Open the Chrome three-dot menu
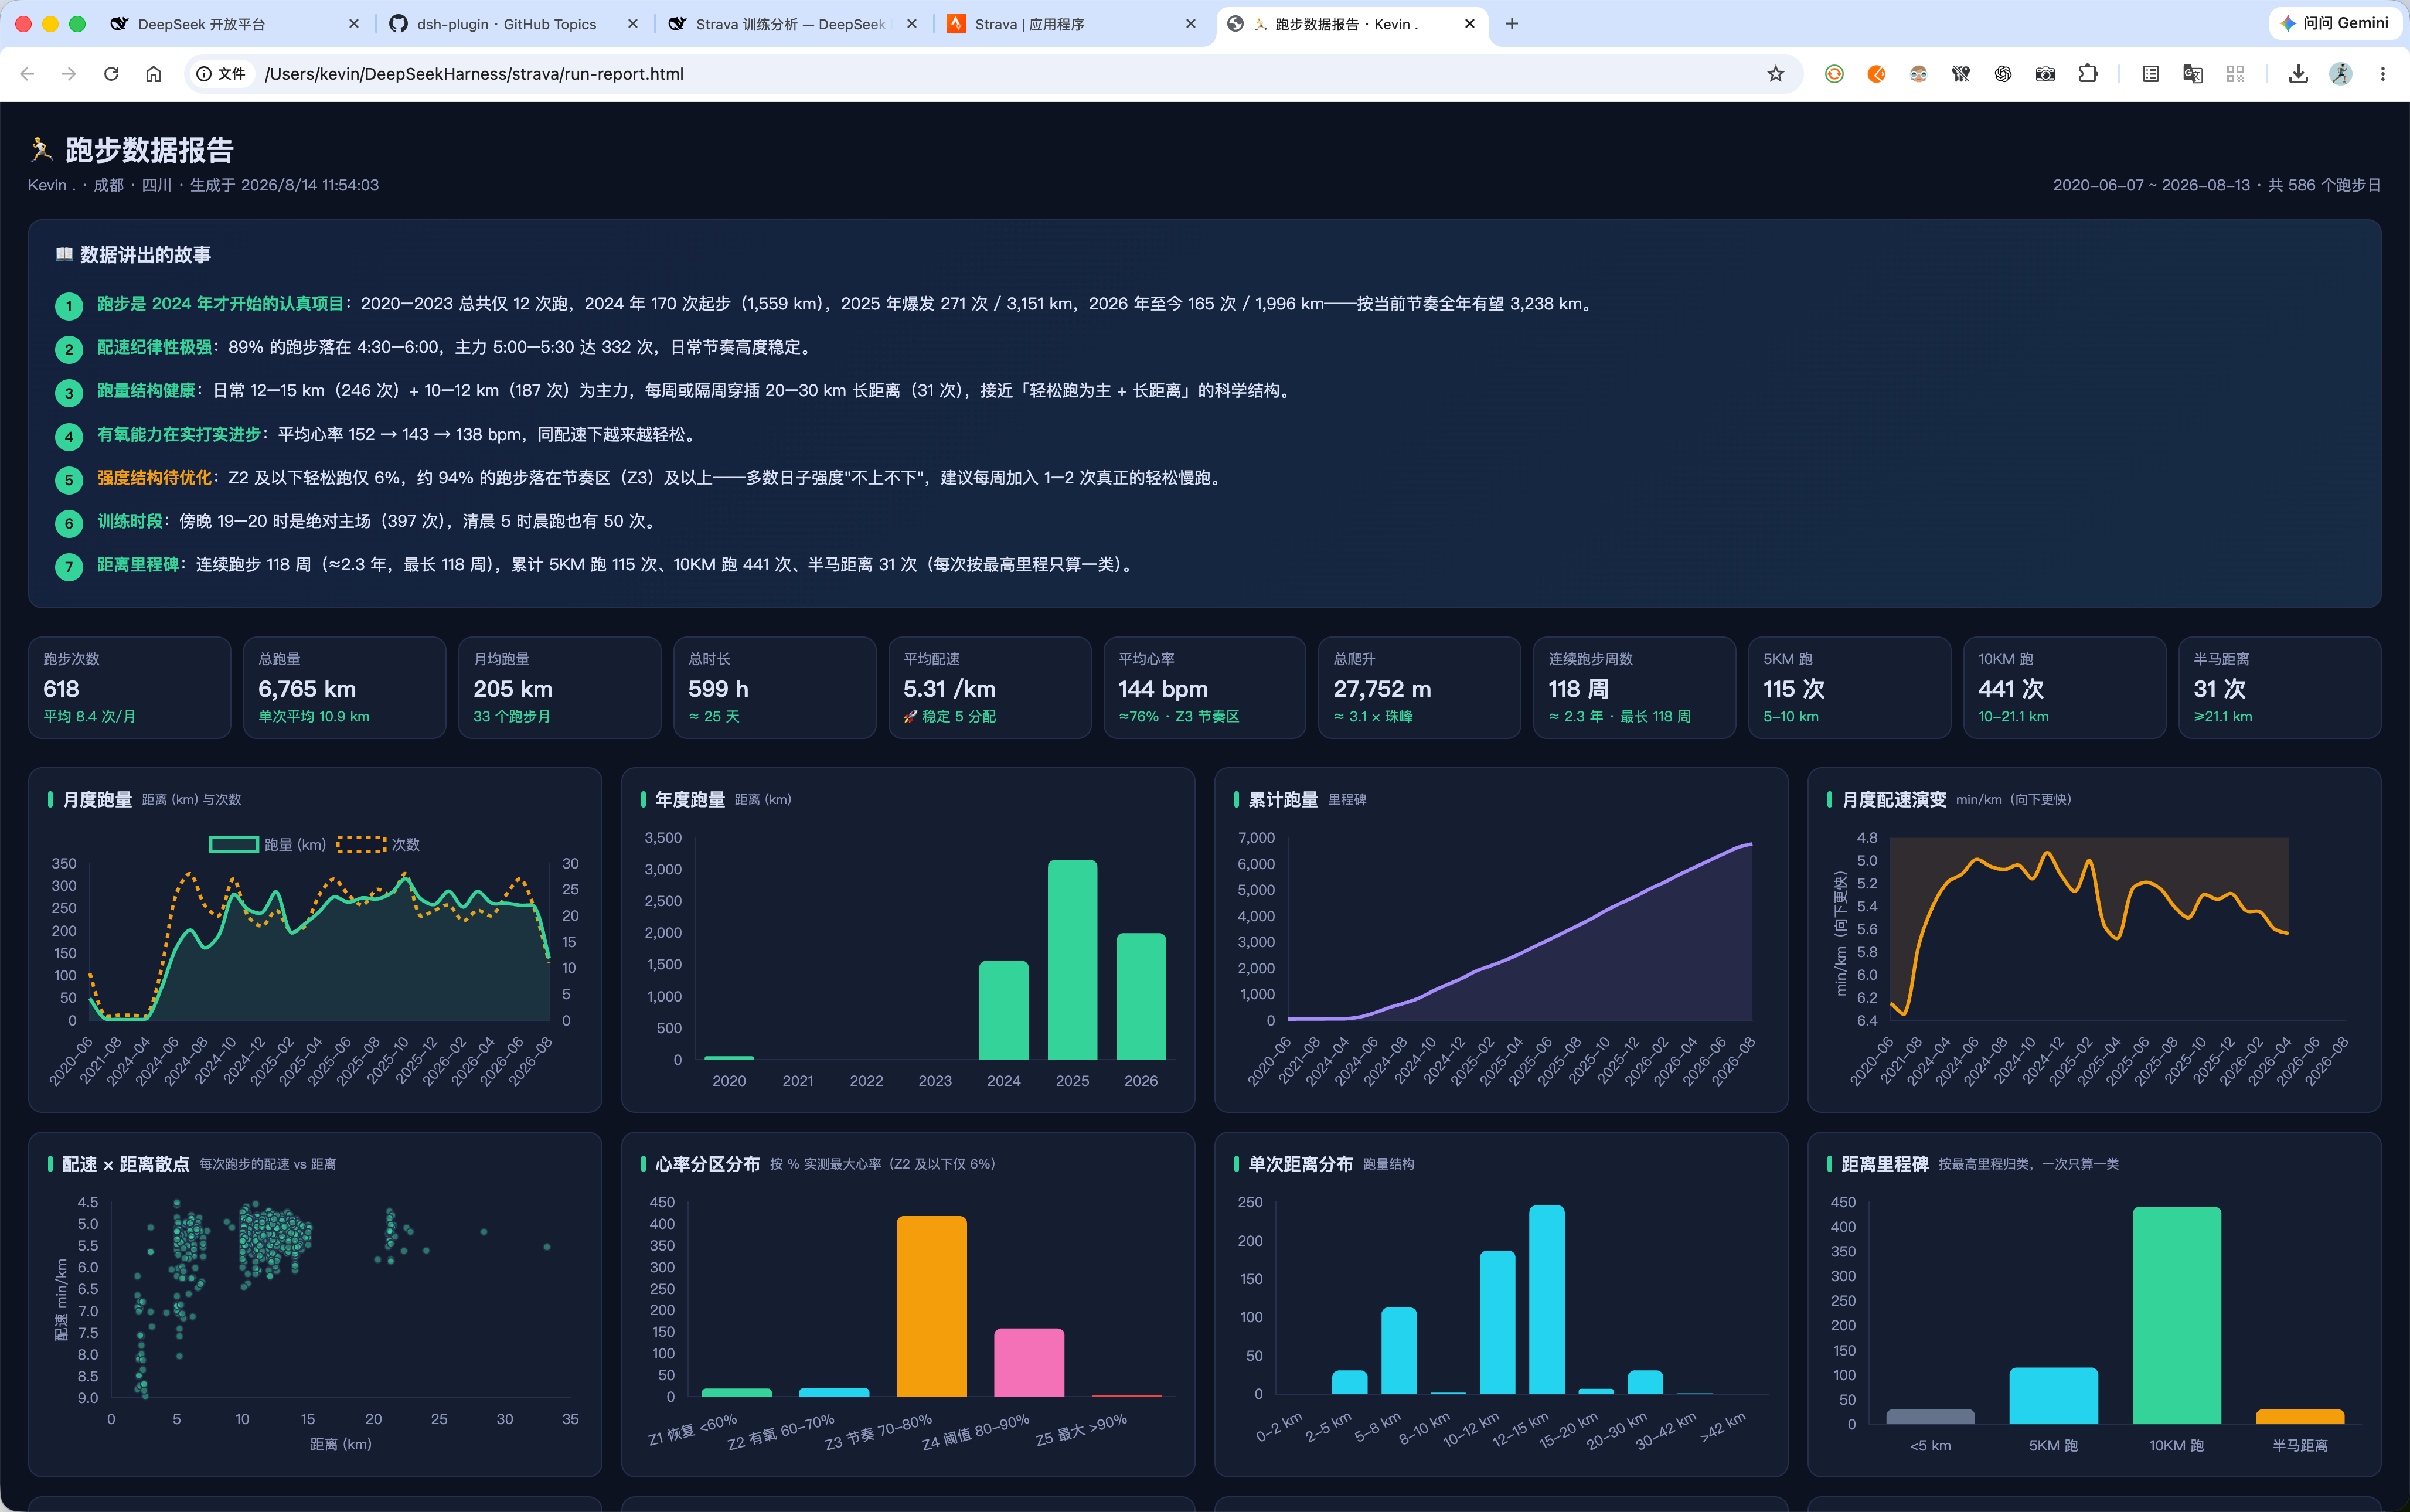 2383,74
